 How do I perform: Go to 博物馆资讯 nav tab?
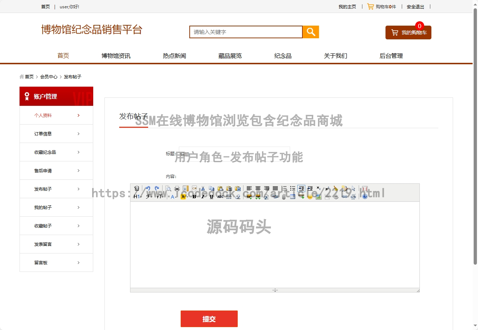(x=116, y=56)
